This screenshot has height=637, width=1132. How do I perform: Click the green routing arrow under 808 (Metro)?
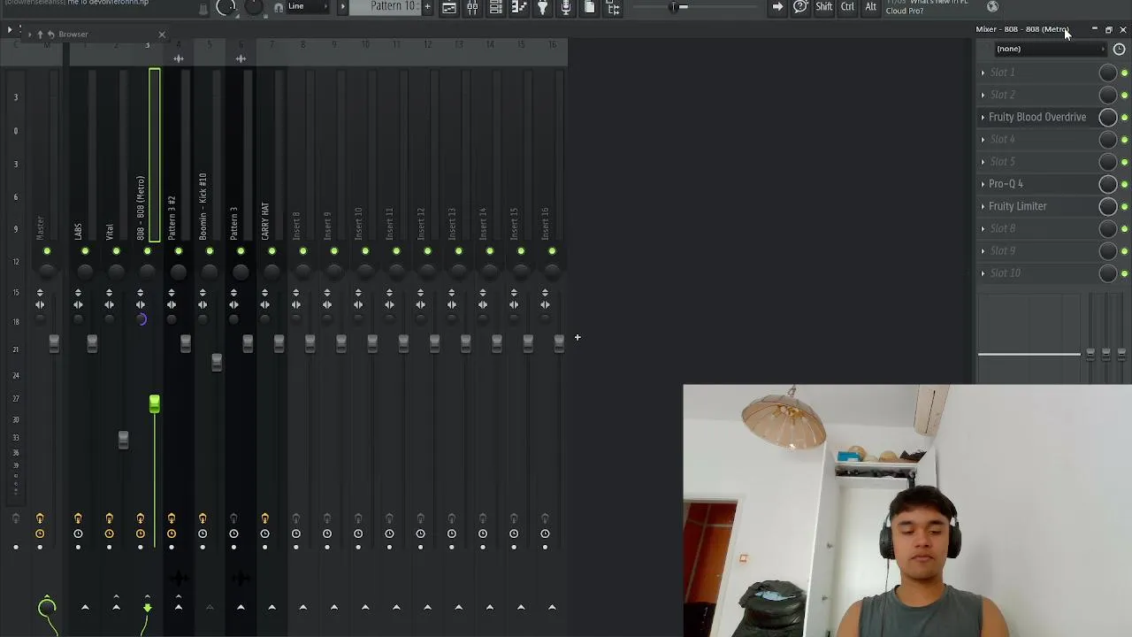tap(147, 607)
